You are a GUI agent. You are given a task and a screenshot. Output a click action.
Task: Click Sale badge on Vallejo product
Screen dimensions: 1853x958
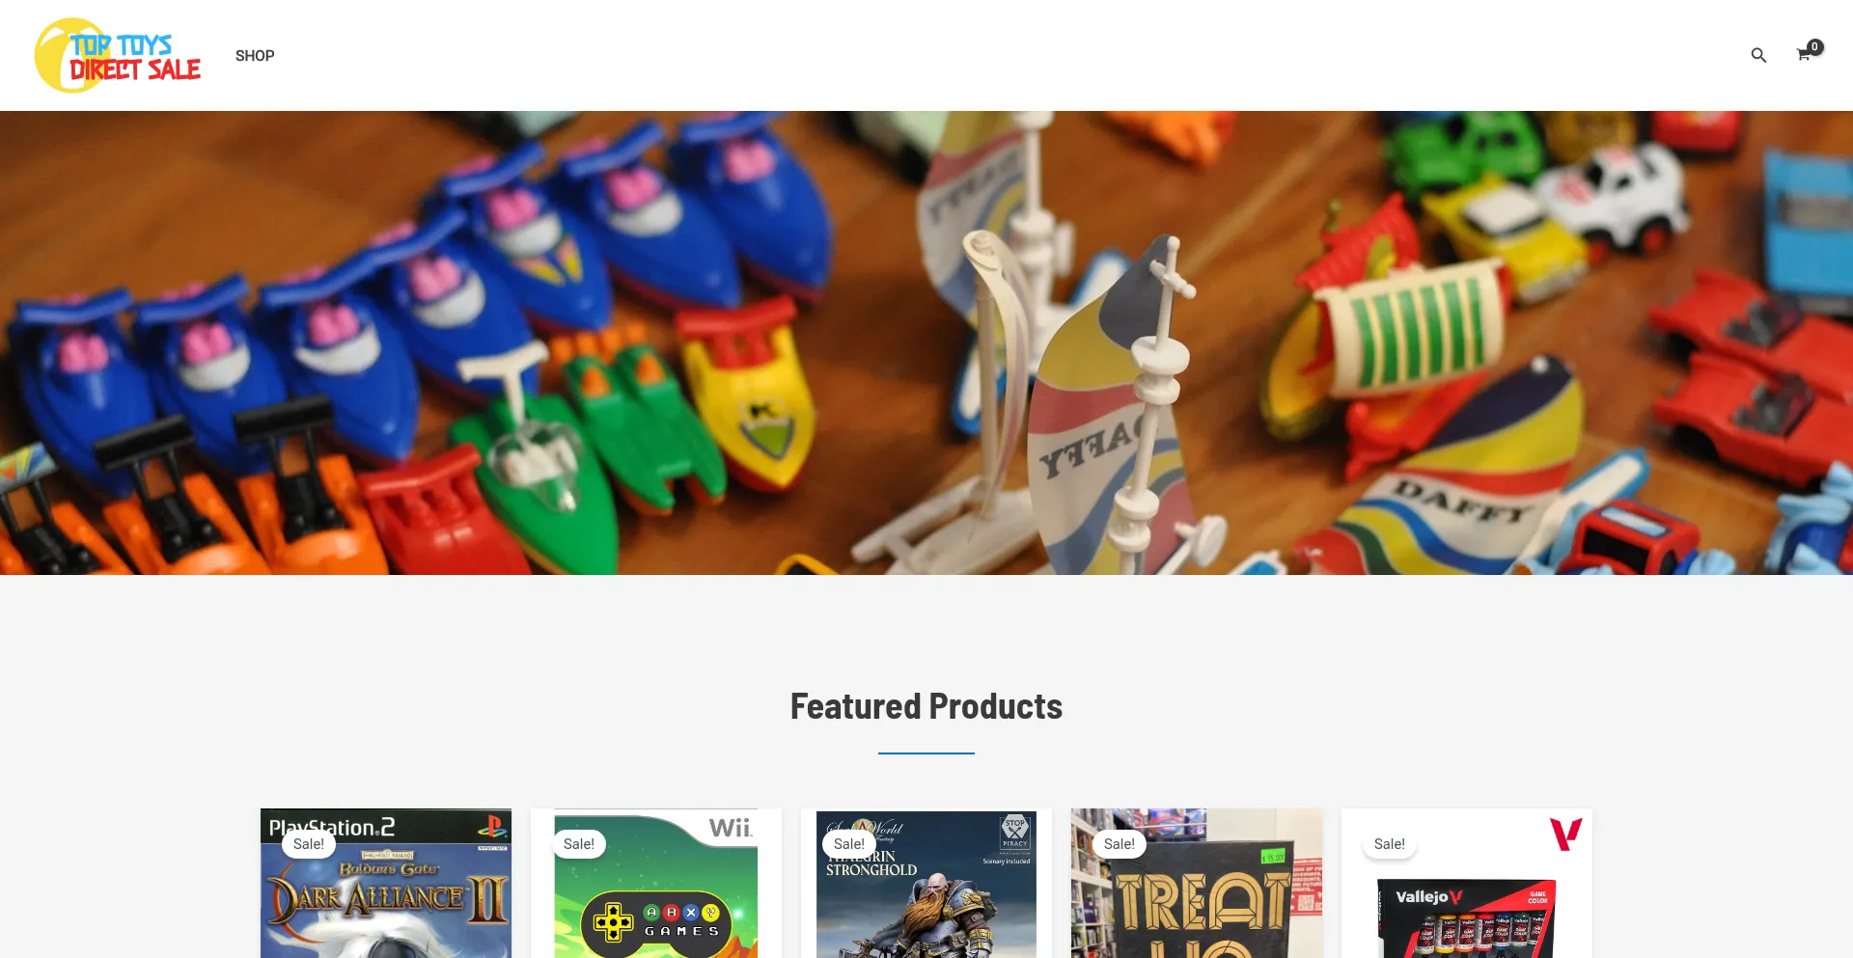pos(1390,844)
